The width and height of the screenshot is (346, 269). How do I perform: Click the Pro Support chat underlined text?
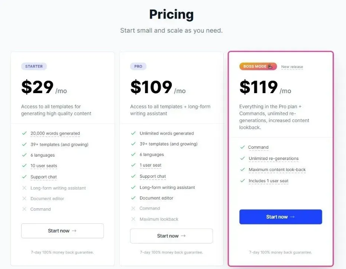pos(153,176)
